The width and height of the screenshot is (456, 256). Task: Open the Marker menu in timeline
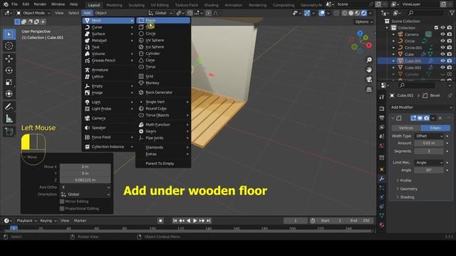point(80,220)
